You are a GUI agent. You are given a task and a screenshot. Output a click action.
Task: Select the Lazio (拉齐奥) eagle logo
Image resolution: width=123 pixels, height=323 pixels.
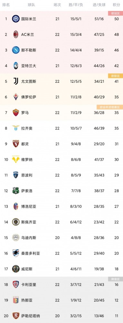point(16,128)
